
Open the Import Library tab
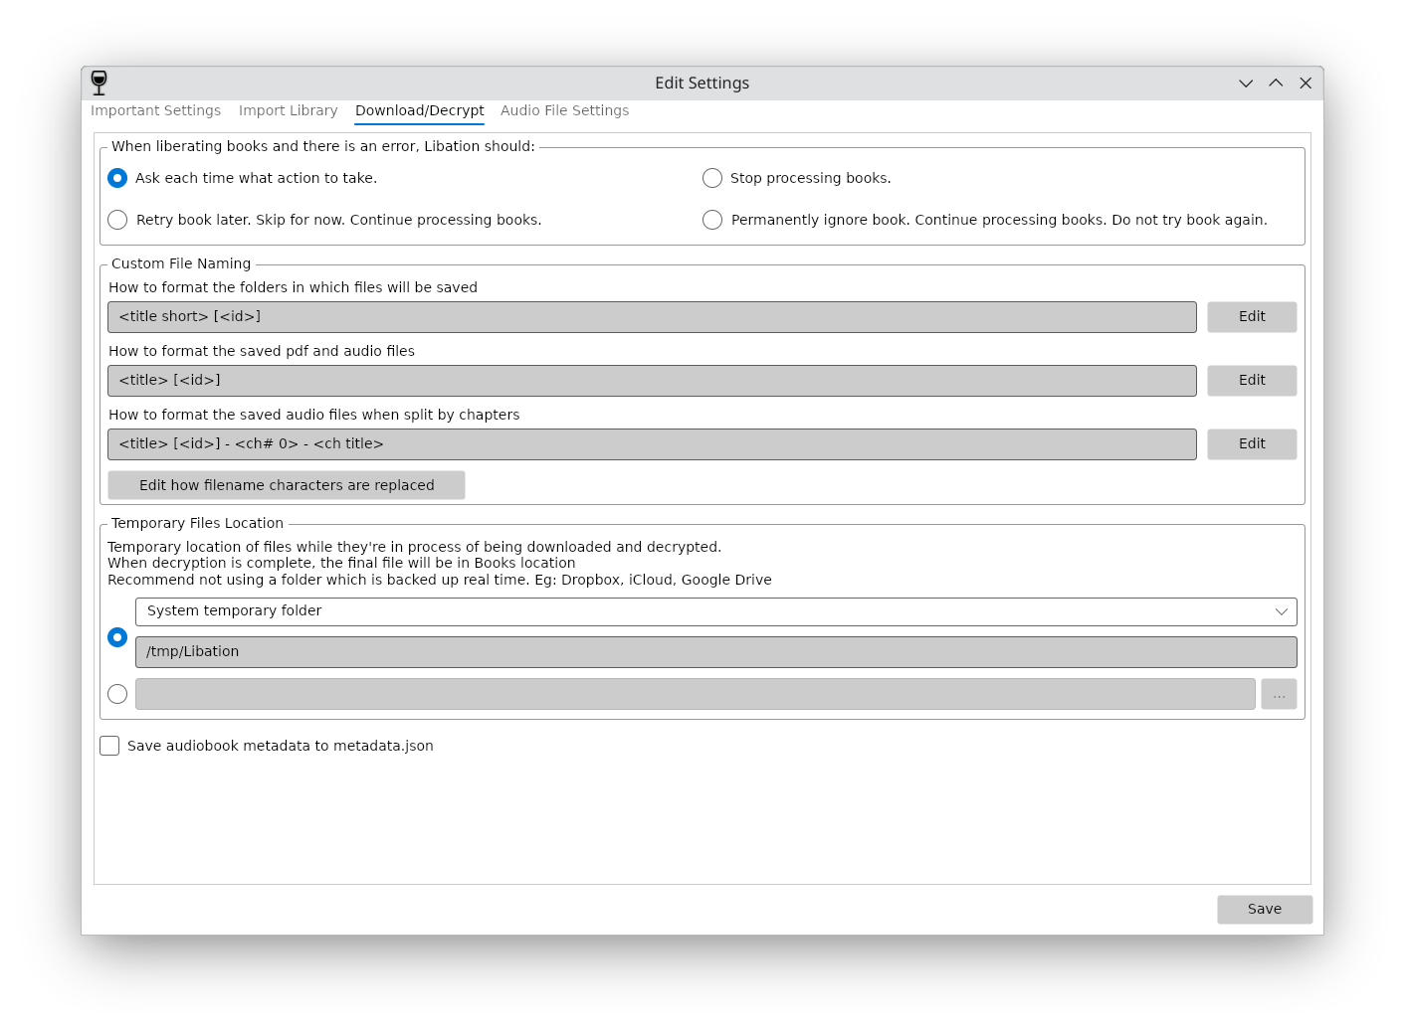[288, 110]
